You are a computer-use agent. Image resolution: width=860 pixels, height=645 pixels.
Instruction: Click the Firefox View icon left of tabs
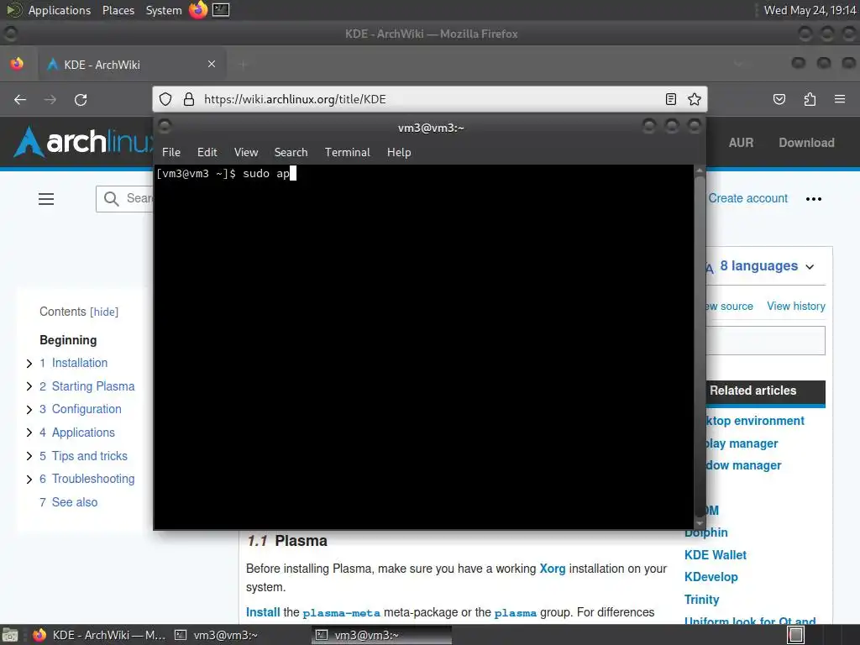click(17, 64)
